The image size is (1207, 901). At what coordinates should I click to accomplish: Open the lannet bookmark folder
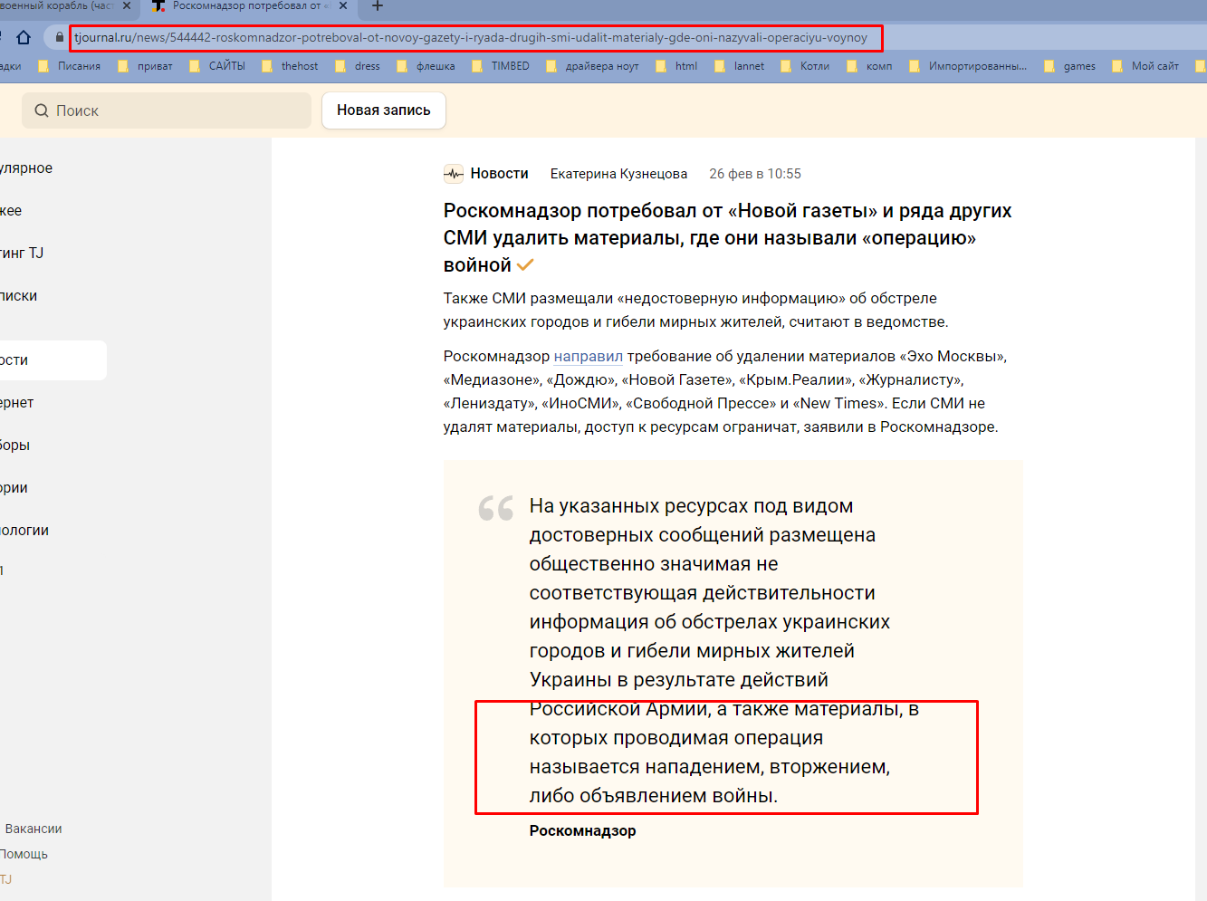740,66
